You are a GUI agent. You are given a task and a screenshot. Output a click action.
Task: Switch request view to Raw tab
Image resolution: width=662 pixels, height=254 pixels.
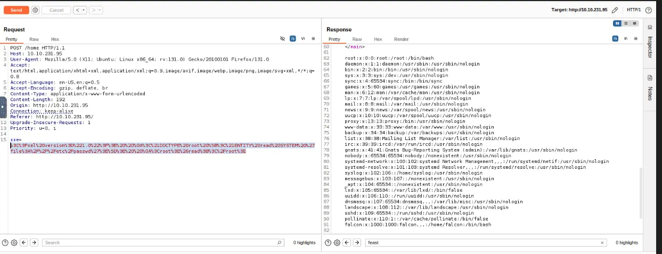click(x=34, y=39)
